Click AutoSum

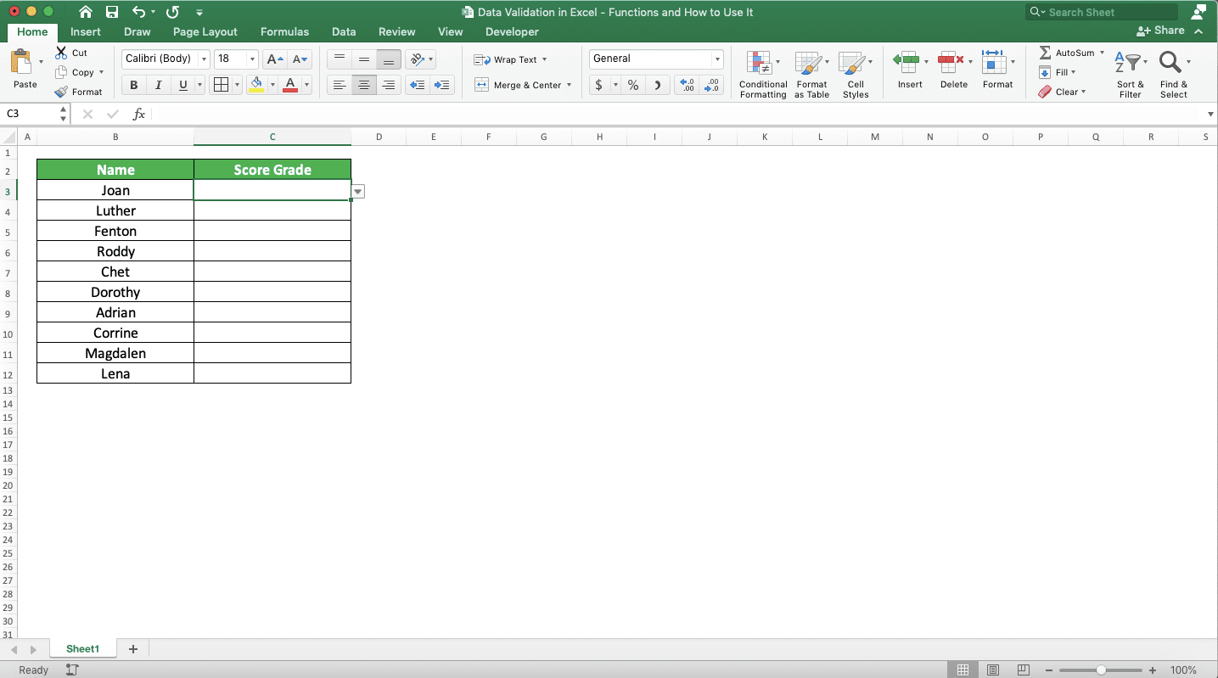pos(1071,53)
